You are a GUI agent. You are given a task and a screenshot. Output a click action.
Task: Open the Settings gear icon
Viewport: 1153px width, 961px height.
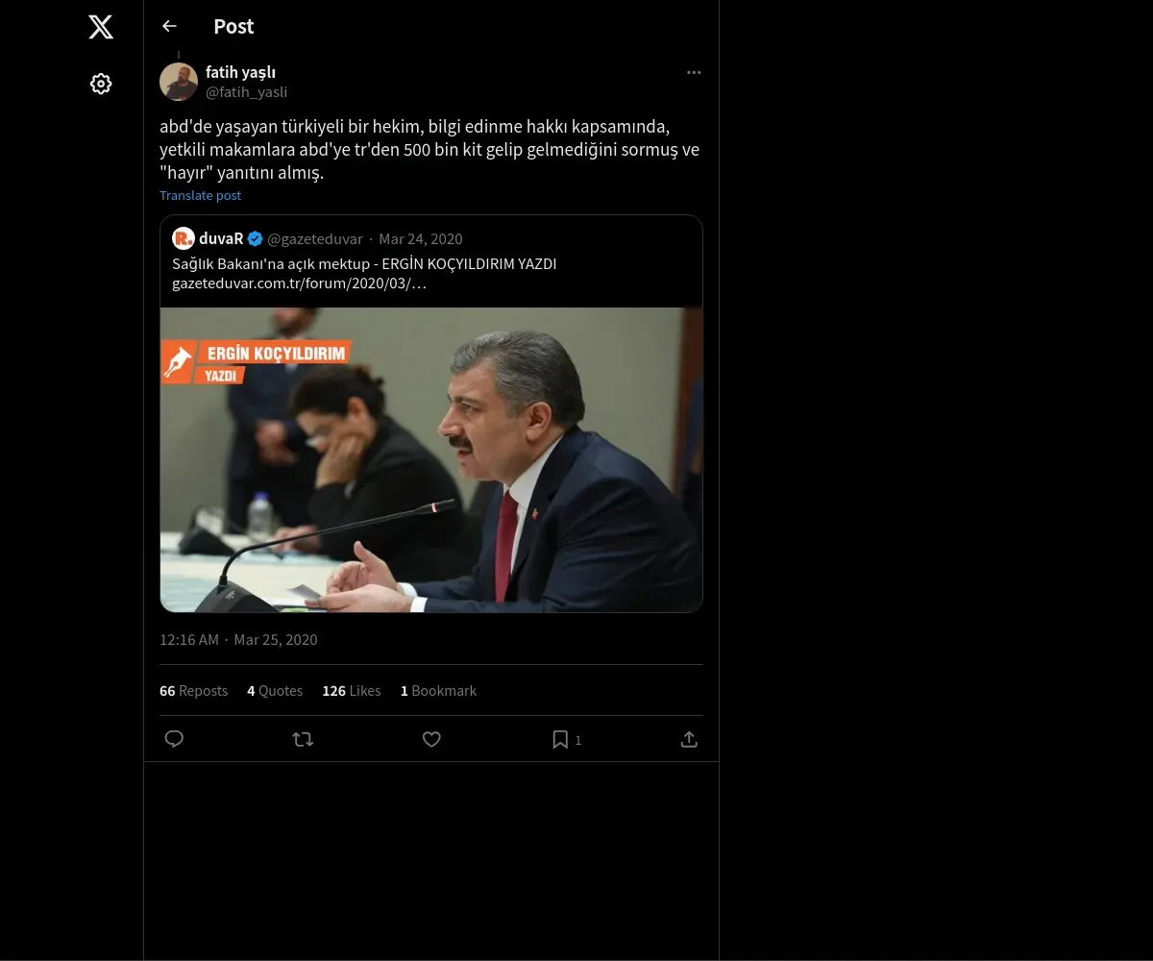[x=101, y=84]
